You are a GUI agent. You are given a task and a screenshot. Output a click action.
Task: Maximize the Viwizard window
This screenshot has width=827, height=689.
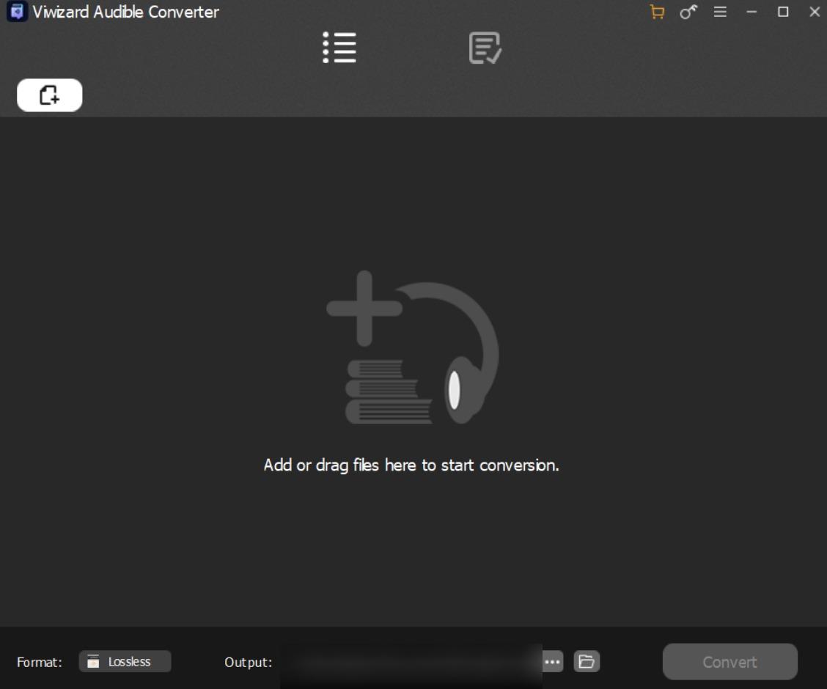tap(783, 12)
